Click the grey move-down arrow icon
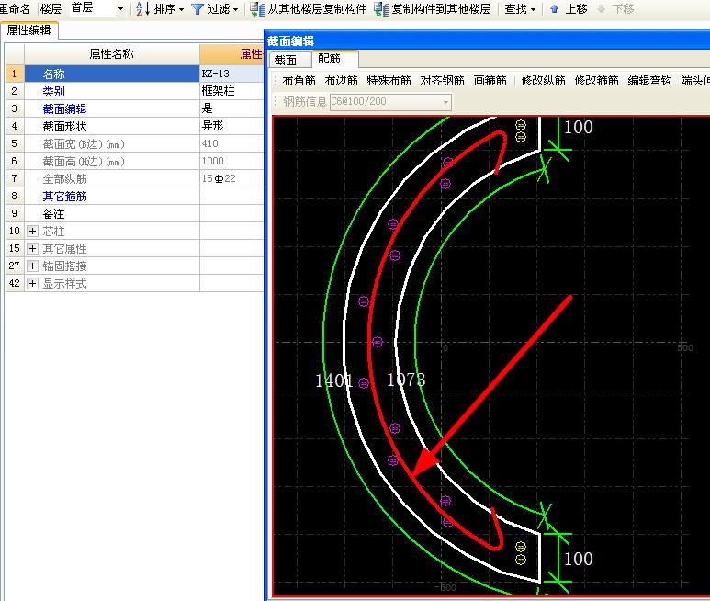 (602, 8)
